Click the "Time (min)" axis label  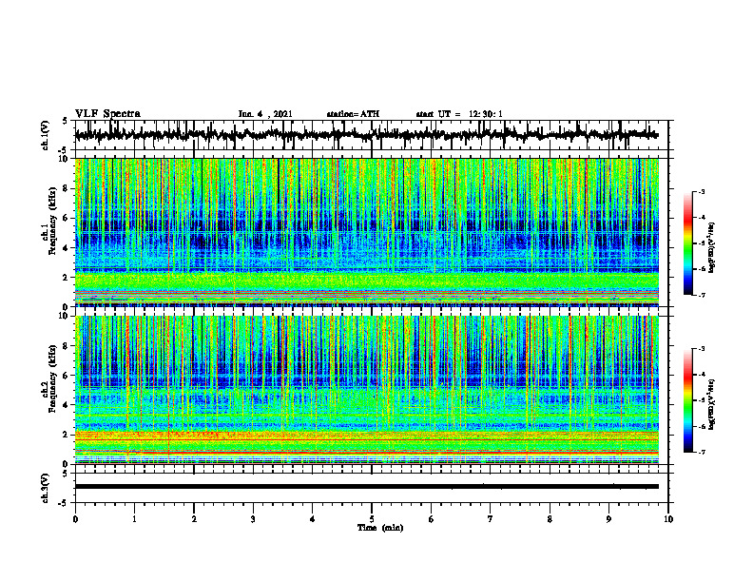tap(380, 528)
